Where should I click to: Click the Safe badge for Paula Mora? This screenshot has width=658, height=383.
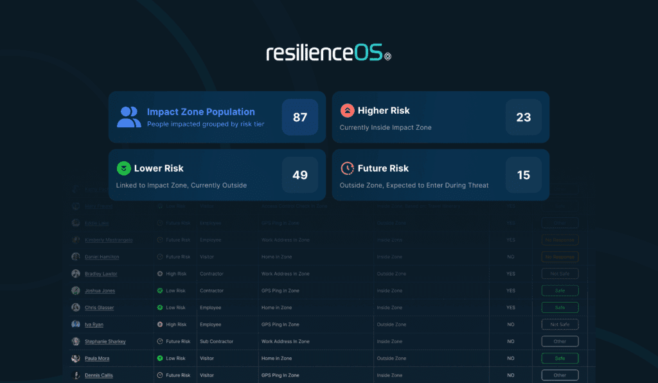coord(560,358)
